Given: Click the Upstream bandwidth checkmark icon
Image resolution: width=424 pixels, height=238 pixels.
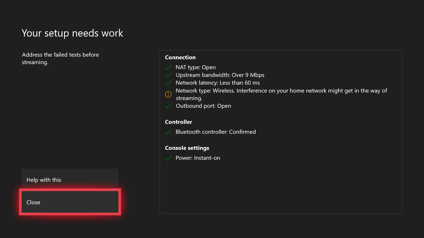Looking at the screenshot, I should click(169, 75).
